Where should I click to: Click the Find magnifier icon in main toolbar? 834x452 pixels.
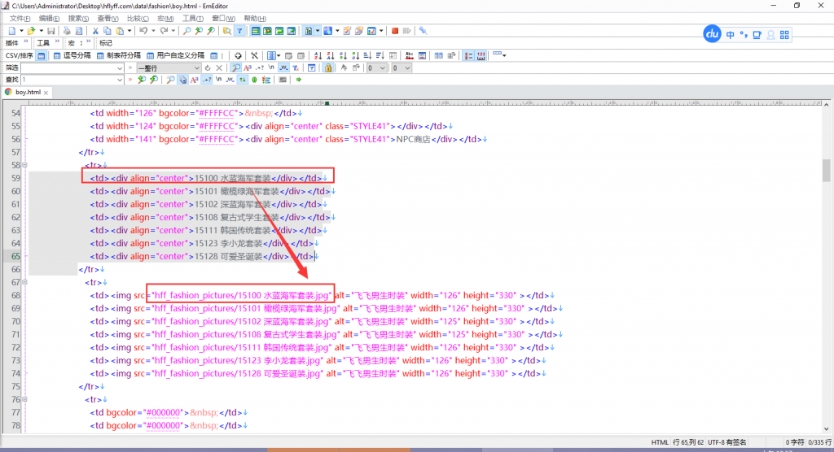pyautogui.click(x=187, y=31)
